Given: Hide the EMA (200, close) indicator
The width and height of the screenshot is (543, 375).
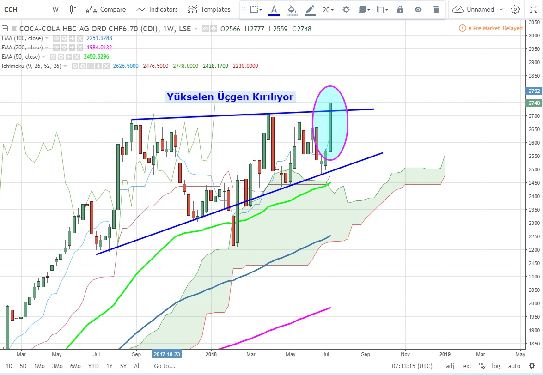Looking at the screenshot, I should pyautogui.click(x=56, y=48).
